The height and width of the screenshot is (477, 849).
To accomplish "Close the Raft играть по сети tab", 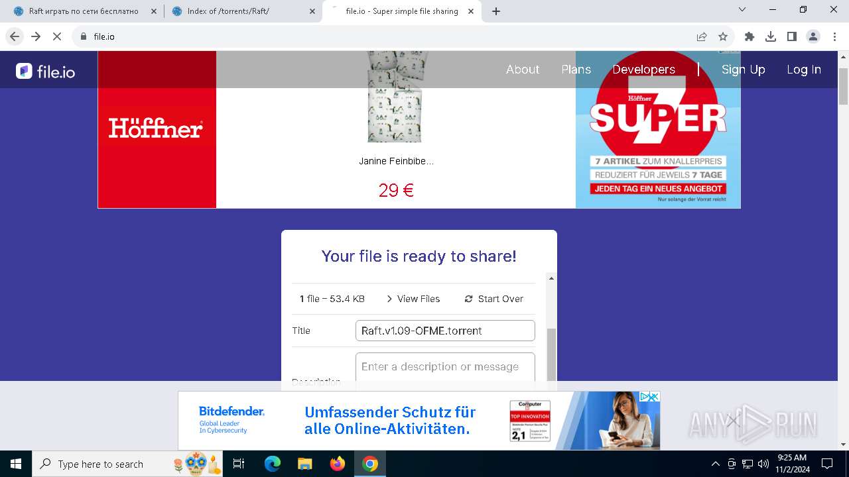I will point(154,11).
